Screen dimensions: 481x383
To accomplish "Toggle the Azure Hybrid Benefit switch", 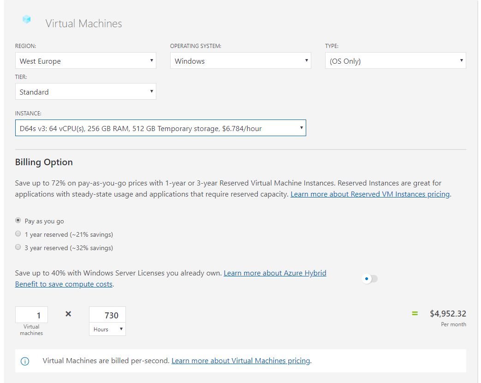I will click(370, 279).
